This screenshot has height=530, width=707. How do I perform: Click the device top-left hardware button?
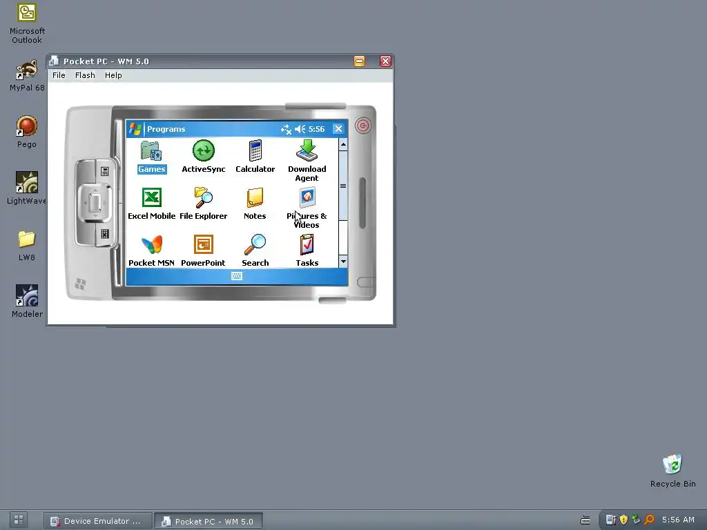(105, 171)
